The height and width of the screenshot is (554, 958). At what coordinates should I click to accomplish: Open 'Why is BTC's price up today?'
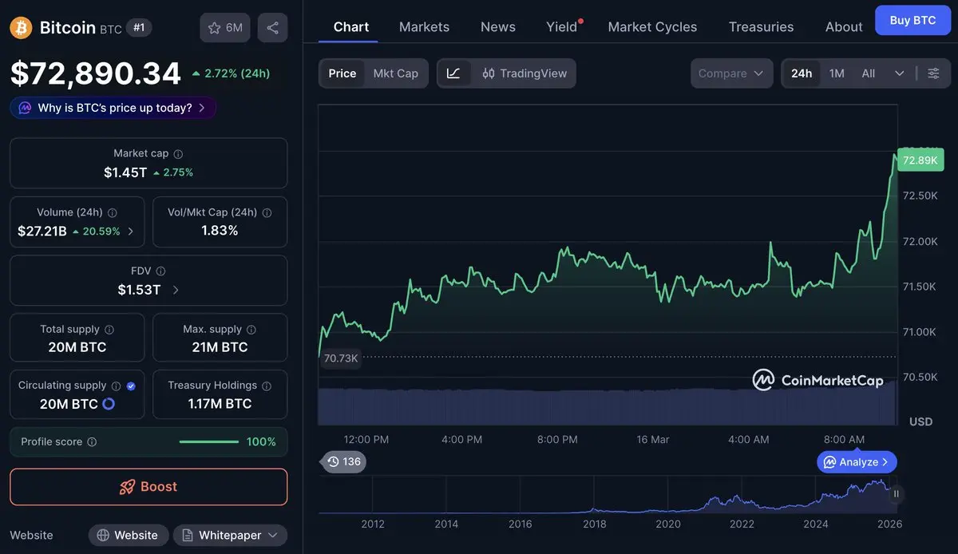click(113, 108)
